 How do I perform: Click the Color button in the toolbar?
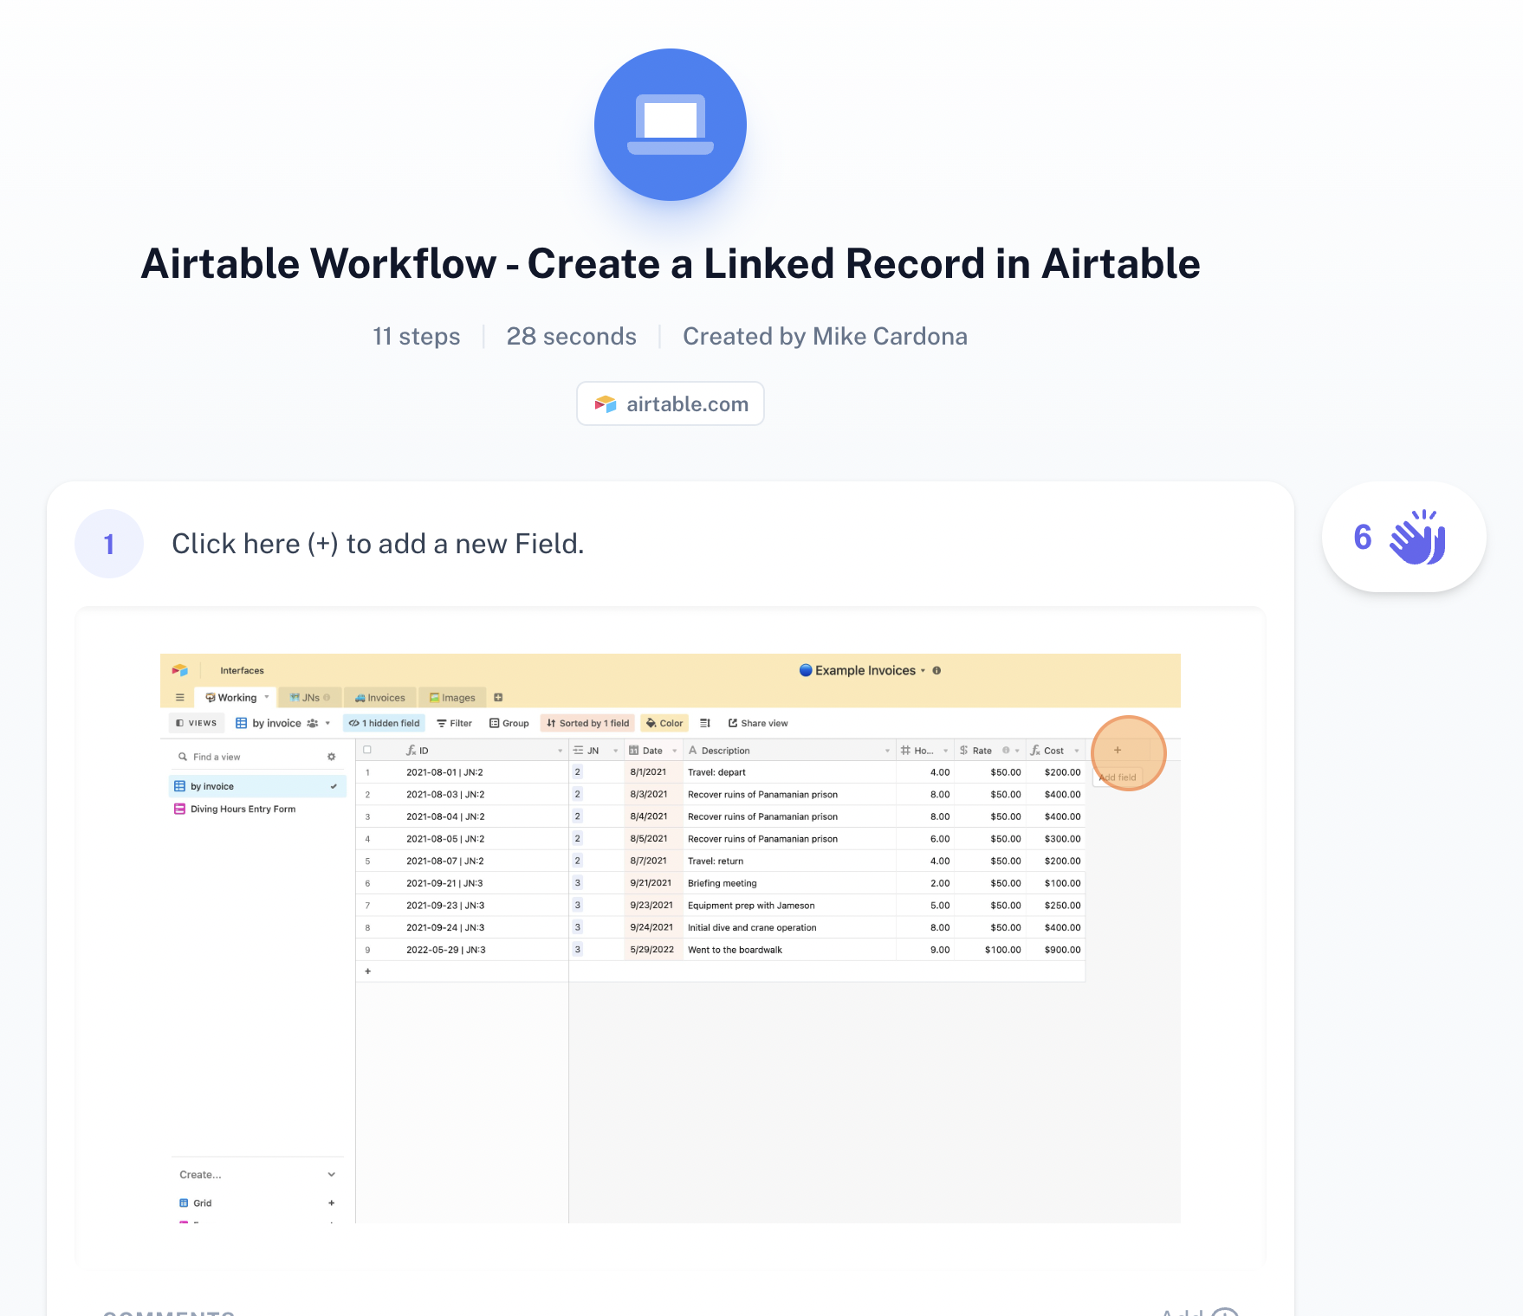[664, 723]
